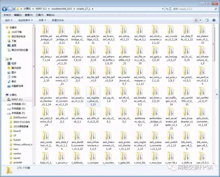This screenshot has width=220, height=177.
Task: Select 视频 library in sidebar
Action: point(12,63)
